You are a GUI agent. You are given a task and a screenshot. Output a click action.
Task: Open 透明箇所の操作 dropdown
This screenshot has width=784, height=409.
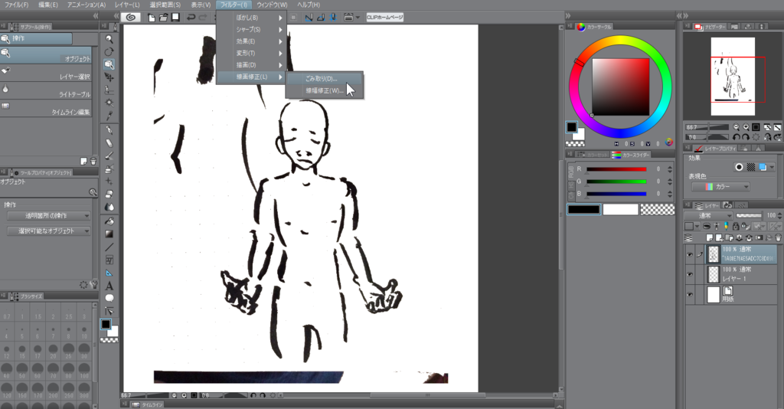click(x=49, y=215)
